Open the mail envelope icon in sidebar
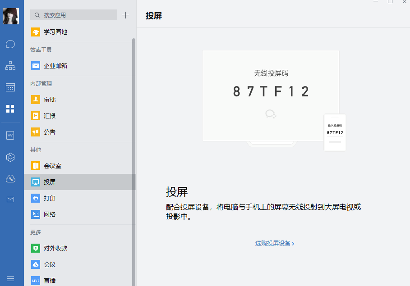 click(x=10, y=200)
